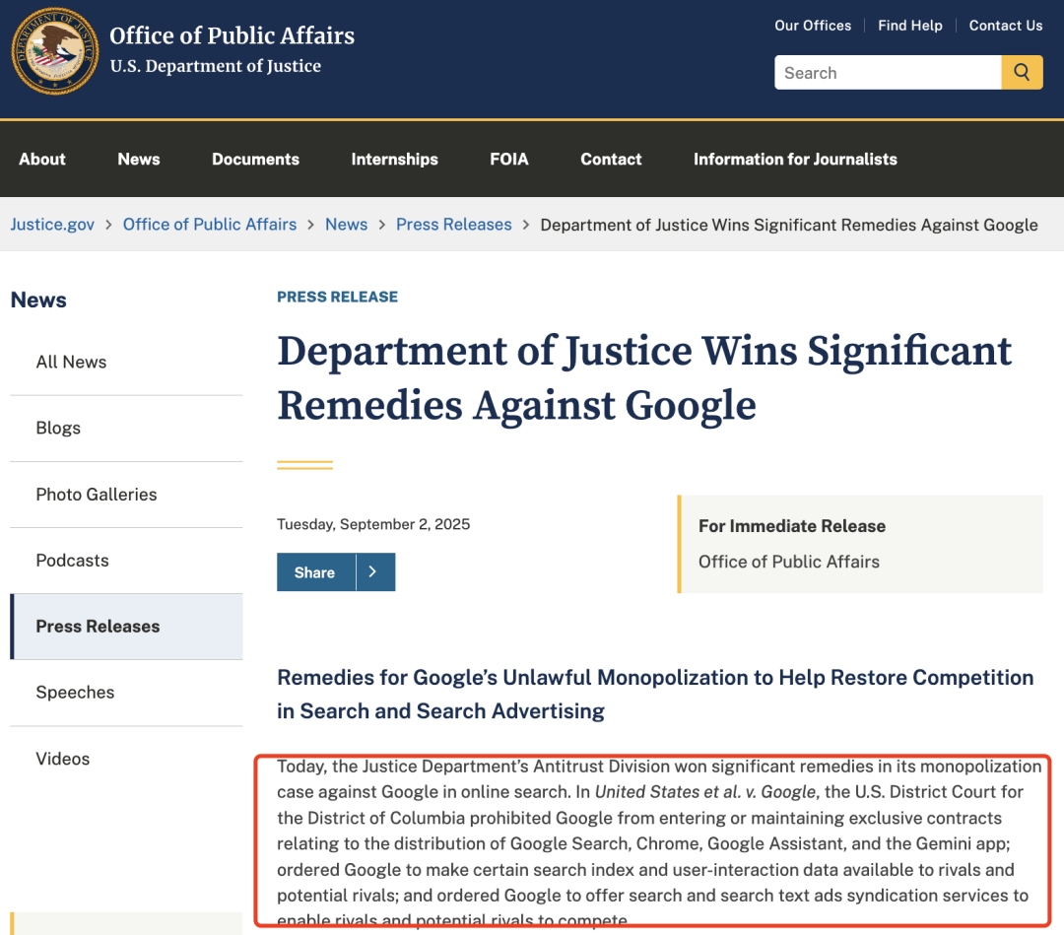Select All News in the sidebar

point(71,362)
